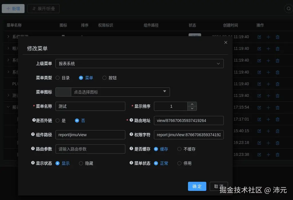The image size is (293, 200).
Task: Delete the row created at 16:23:38
Action: tap(278, 155)
